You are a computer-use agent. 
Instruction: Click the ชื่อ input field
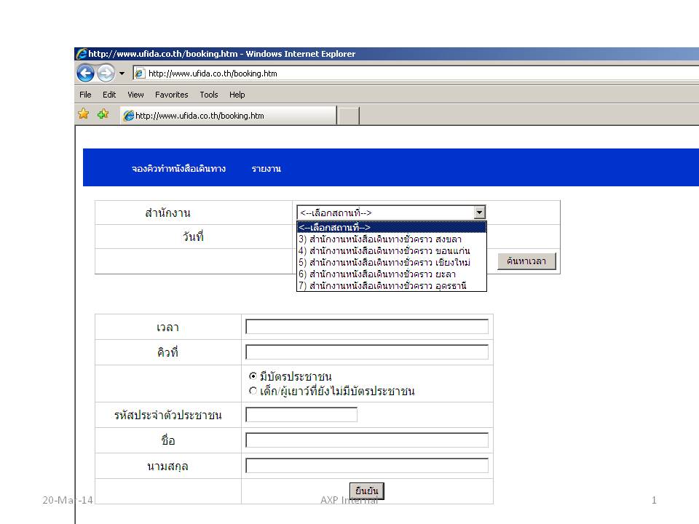367,440
